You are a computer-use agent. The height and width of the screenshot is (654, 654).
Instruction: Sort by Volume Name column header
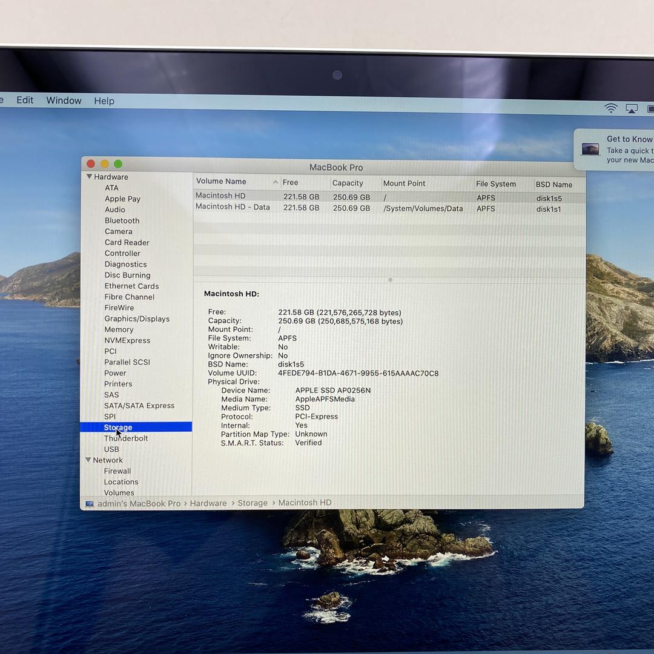click(221, 182)
